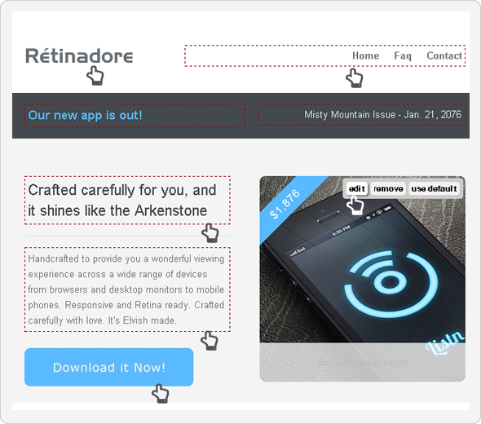Click the Rétinadore logo

tap(79, 55)
